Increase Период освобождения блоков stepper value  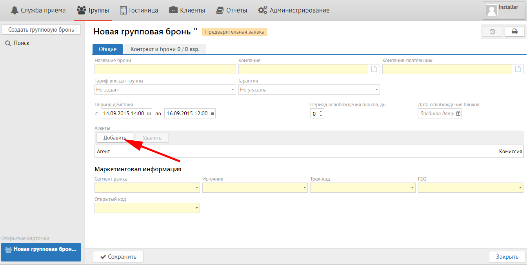(321, 112)
